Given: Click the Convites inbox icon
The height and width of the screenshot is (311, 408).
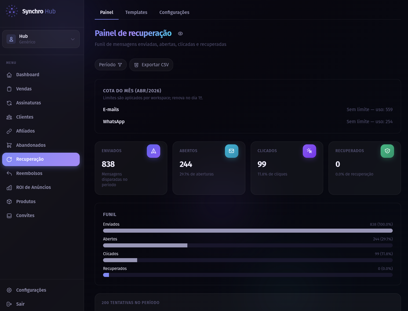Looking at the screenshot, I should pyautogui.click(x=9, y=216).
